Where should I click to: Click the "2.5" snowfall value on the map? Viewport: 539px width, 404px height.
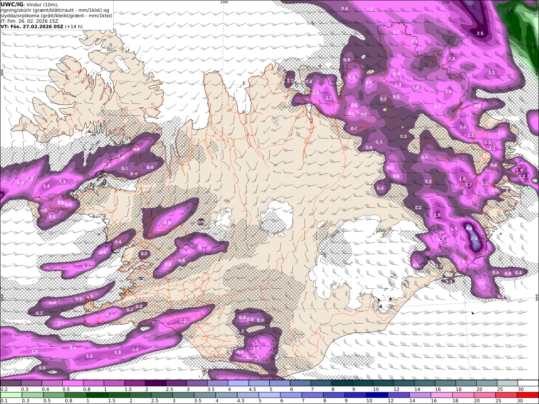[480, 33]
